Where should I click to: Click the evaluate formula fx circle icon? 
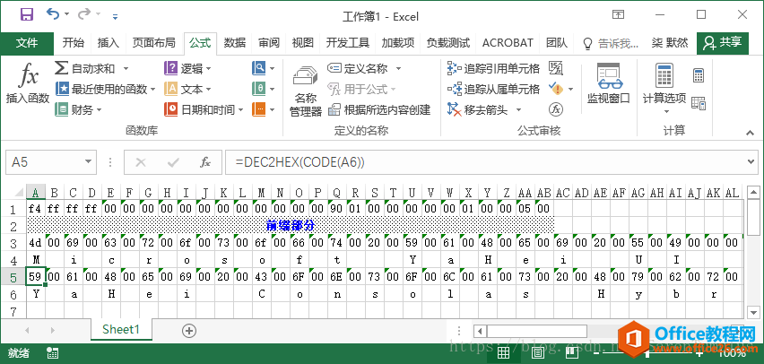click(x=556, y=109)
